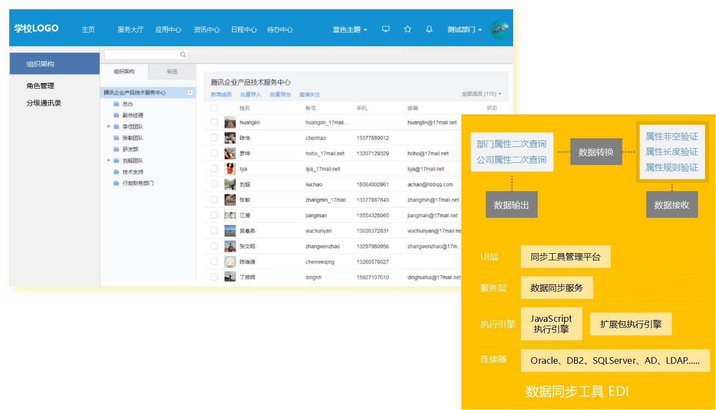Click 张敏's avatar photo

pyautogui.click(x=230, y=200)
